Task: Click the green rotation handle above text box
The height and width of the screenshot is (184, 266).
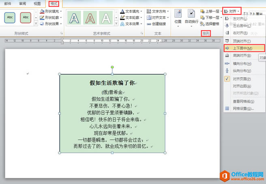Action: pyautogui.click(x=112, y=67)
